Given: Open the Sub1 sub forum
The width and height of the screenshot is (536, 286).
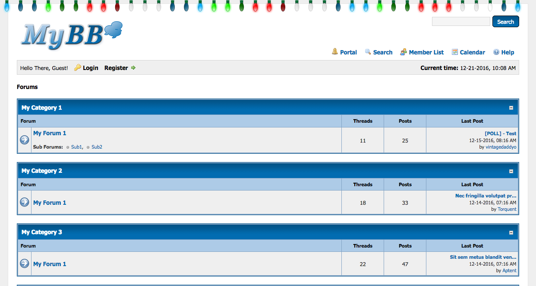Looking at the screenshot, I should click(x=76, y=147).
